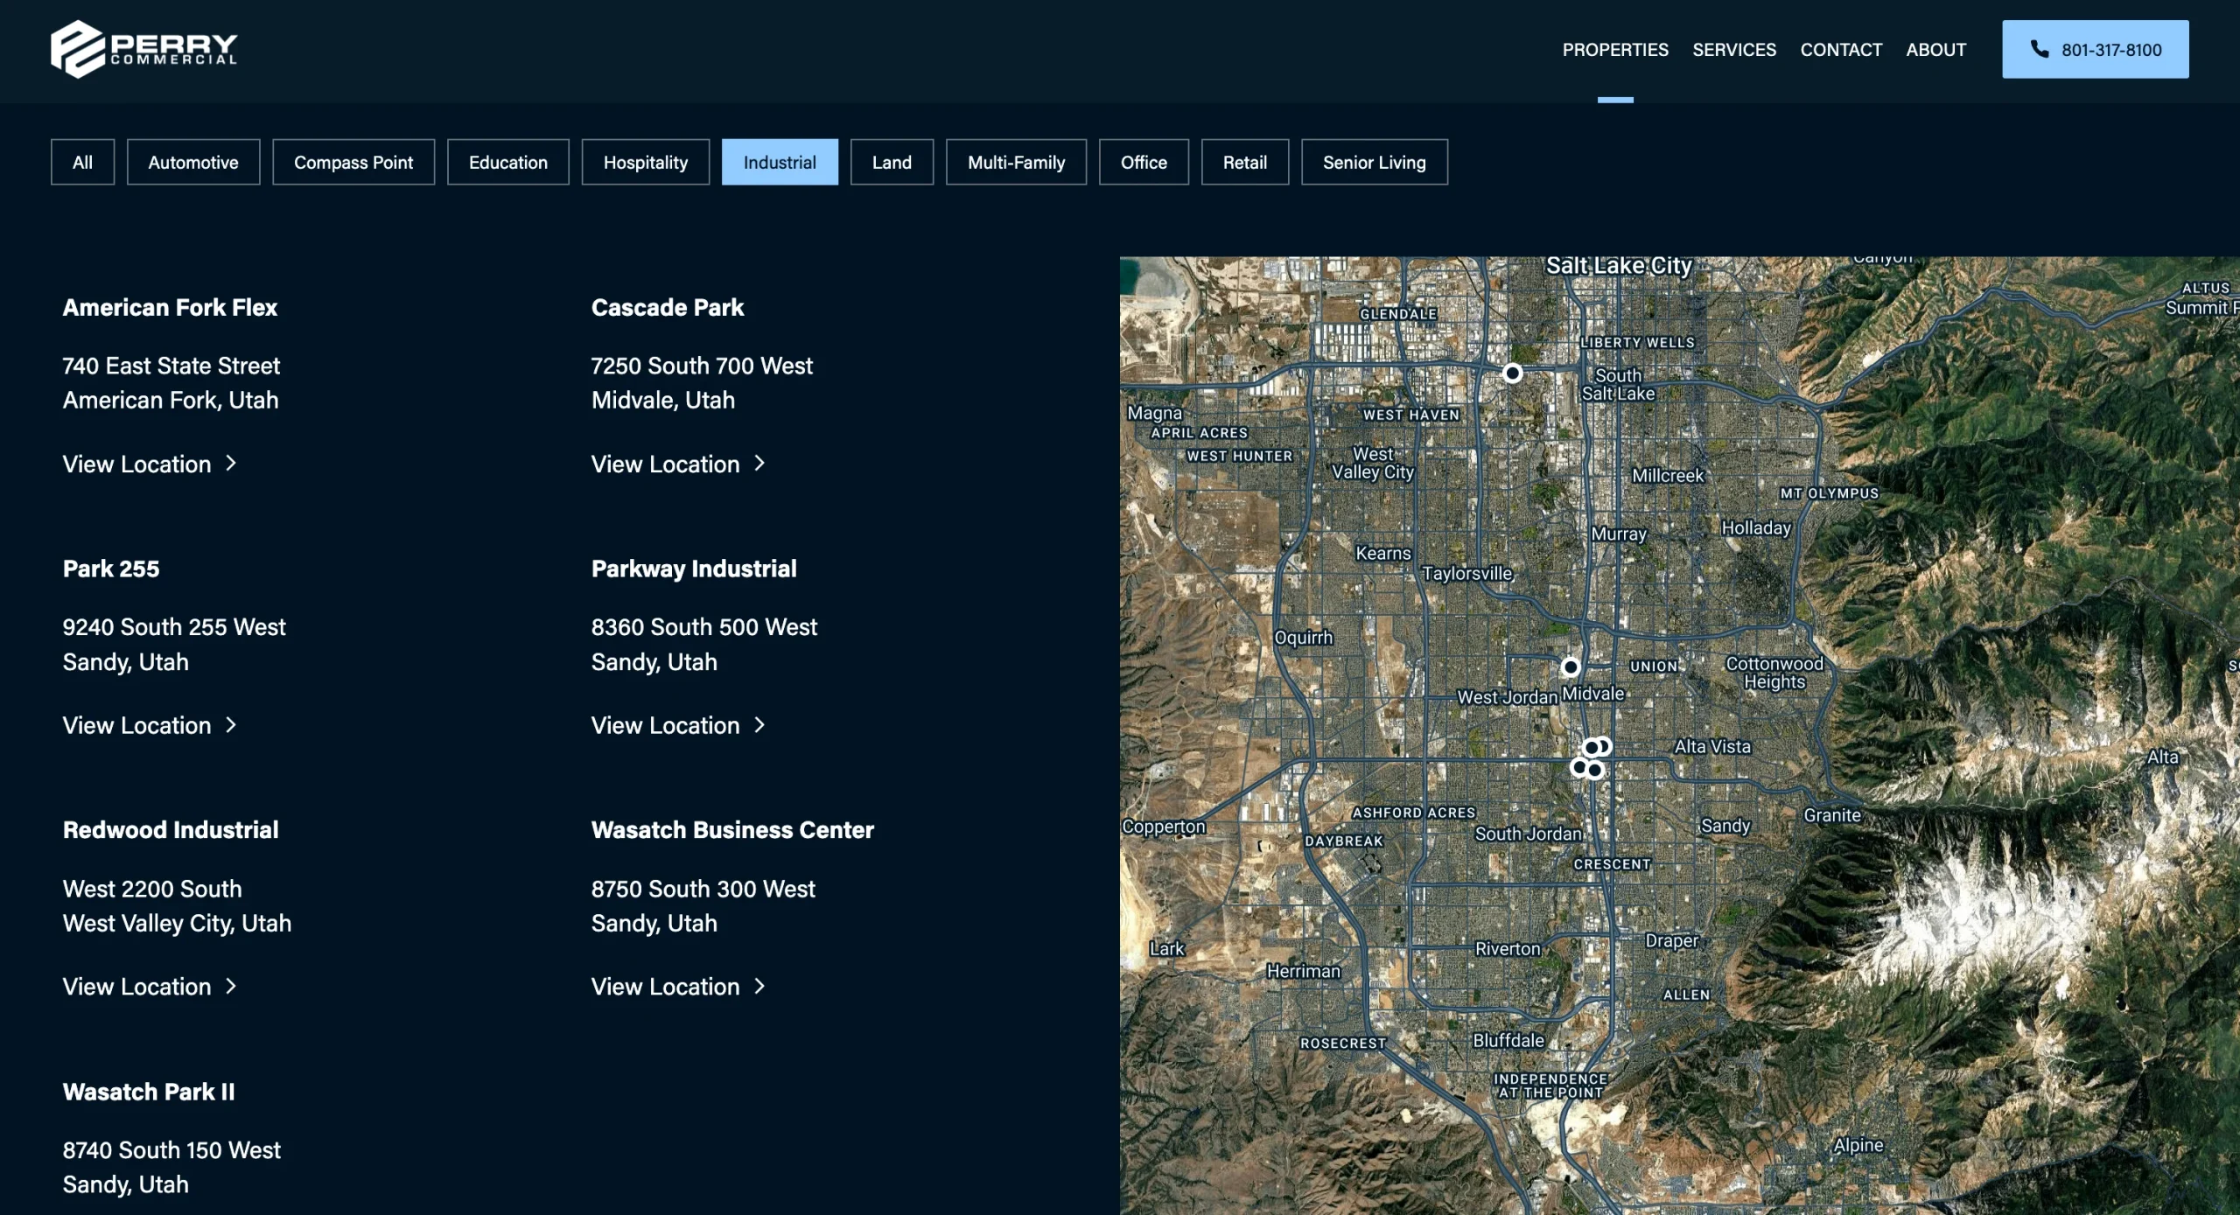
Task: Filter properties by Land
Action: click(x=892, y=162)
